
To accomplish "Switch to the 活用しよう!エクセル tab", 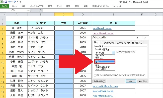I will pos(100,6).
